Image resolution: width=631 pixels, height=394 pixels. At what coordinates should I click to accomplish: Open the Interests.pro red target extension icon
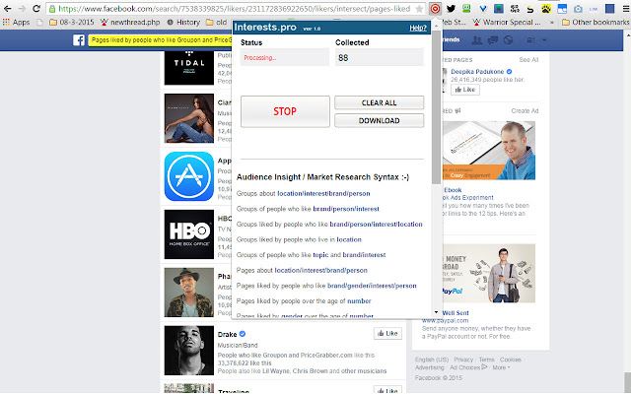pos(435,9)
